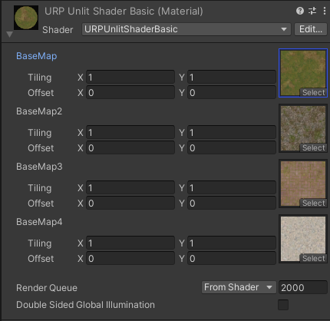Click the BaseMap2 property label
Viewport: 330px width, 321px height.
[x=39, y=111]
